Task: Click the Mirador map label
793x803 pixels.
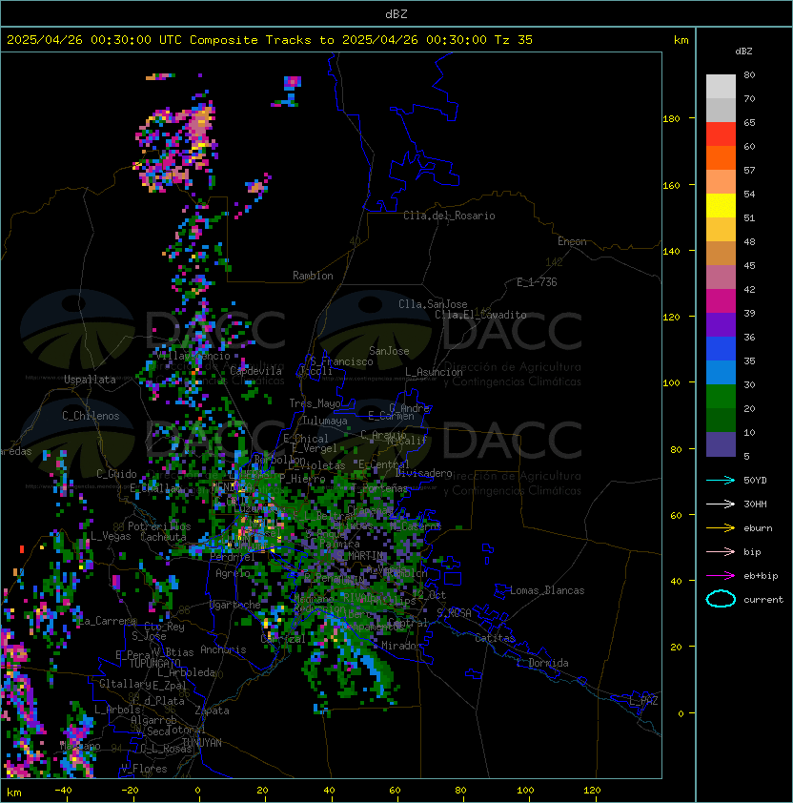Action: (402, 646)
